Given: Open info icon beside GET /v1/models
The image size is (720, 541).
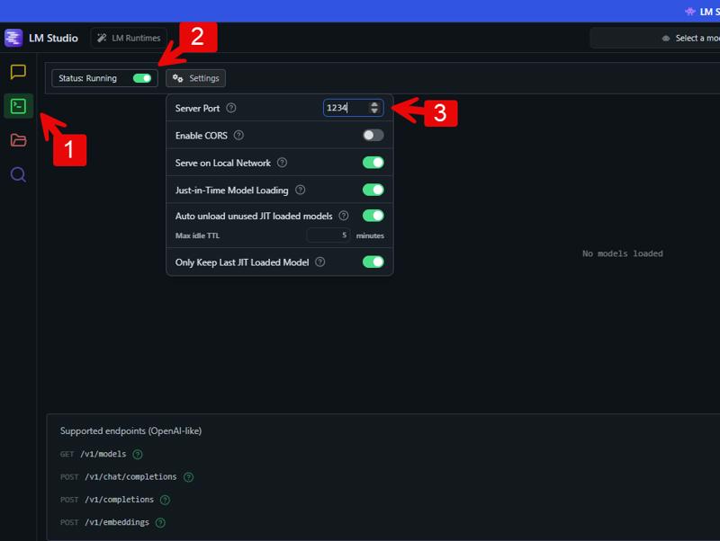Looking at the screenshot, I should 138,455.
